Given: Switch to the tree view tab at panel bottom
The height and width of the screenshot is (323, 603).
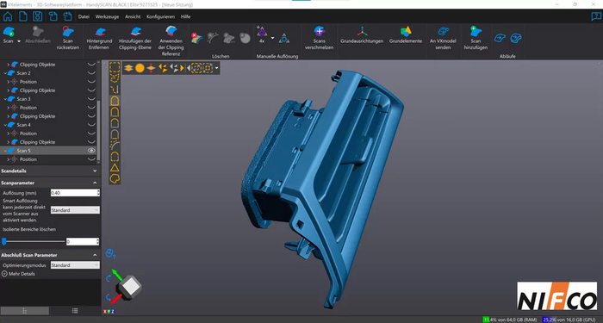Looking at the screenshot, I should coord(25,311).
